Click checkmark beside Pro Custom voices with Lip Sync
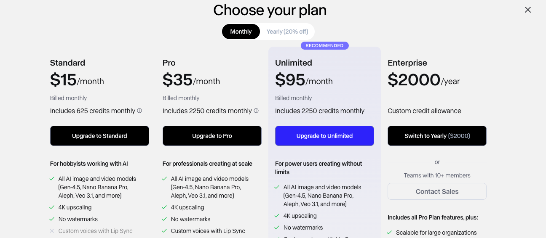Screen dimensions: 546x238 164,231
